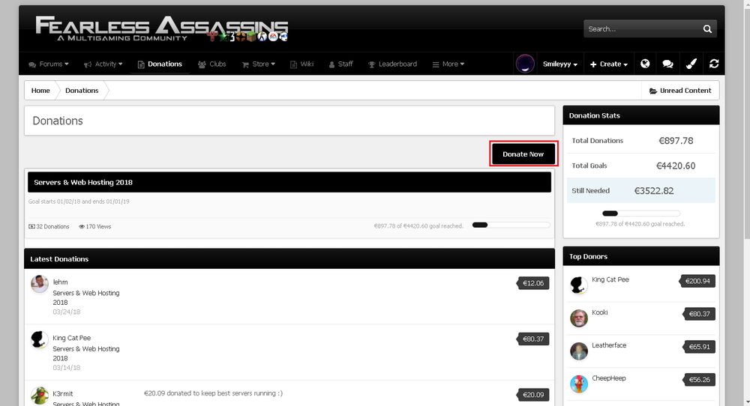The height and width of the screenshot is (406, 750).
Task: Open King Cat Pee link in Top Donors
Action: [x=610, y=279]
